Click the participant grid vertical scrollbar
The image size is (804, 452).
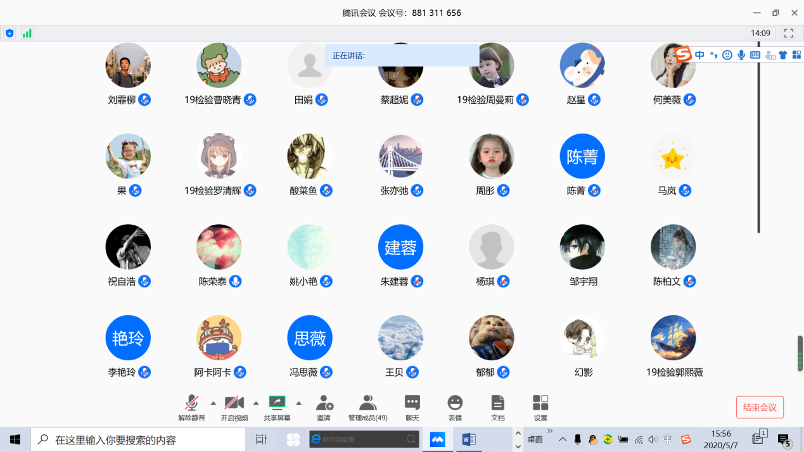pos(758,139)
